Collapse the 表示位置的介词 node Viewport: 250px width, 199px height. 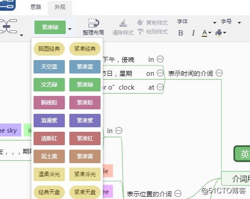pyautogui.click(x=178, y=194)
